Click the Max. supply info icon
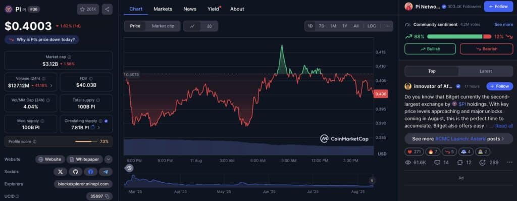The width and height of the screenshot is (517, 201). coord(42,121)
